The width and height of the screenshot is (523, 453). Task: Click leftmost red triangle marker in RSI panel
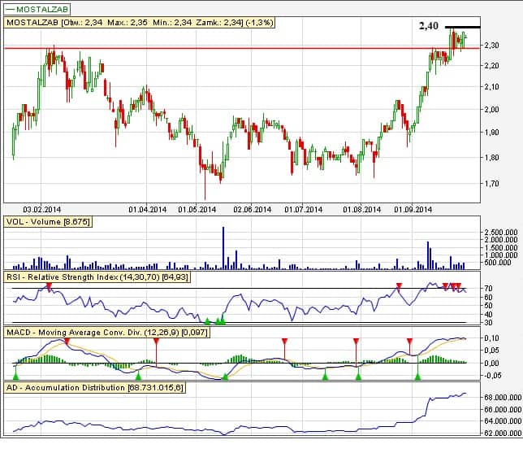click(x=50, y=286)
